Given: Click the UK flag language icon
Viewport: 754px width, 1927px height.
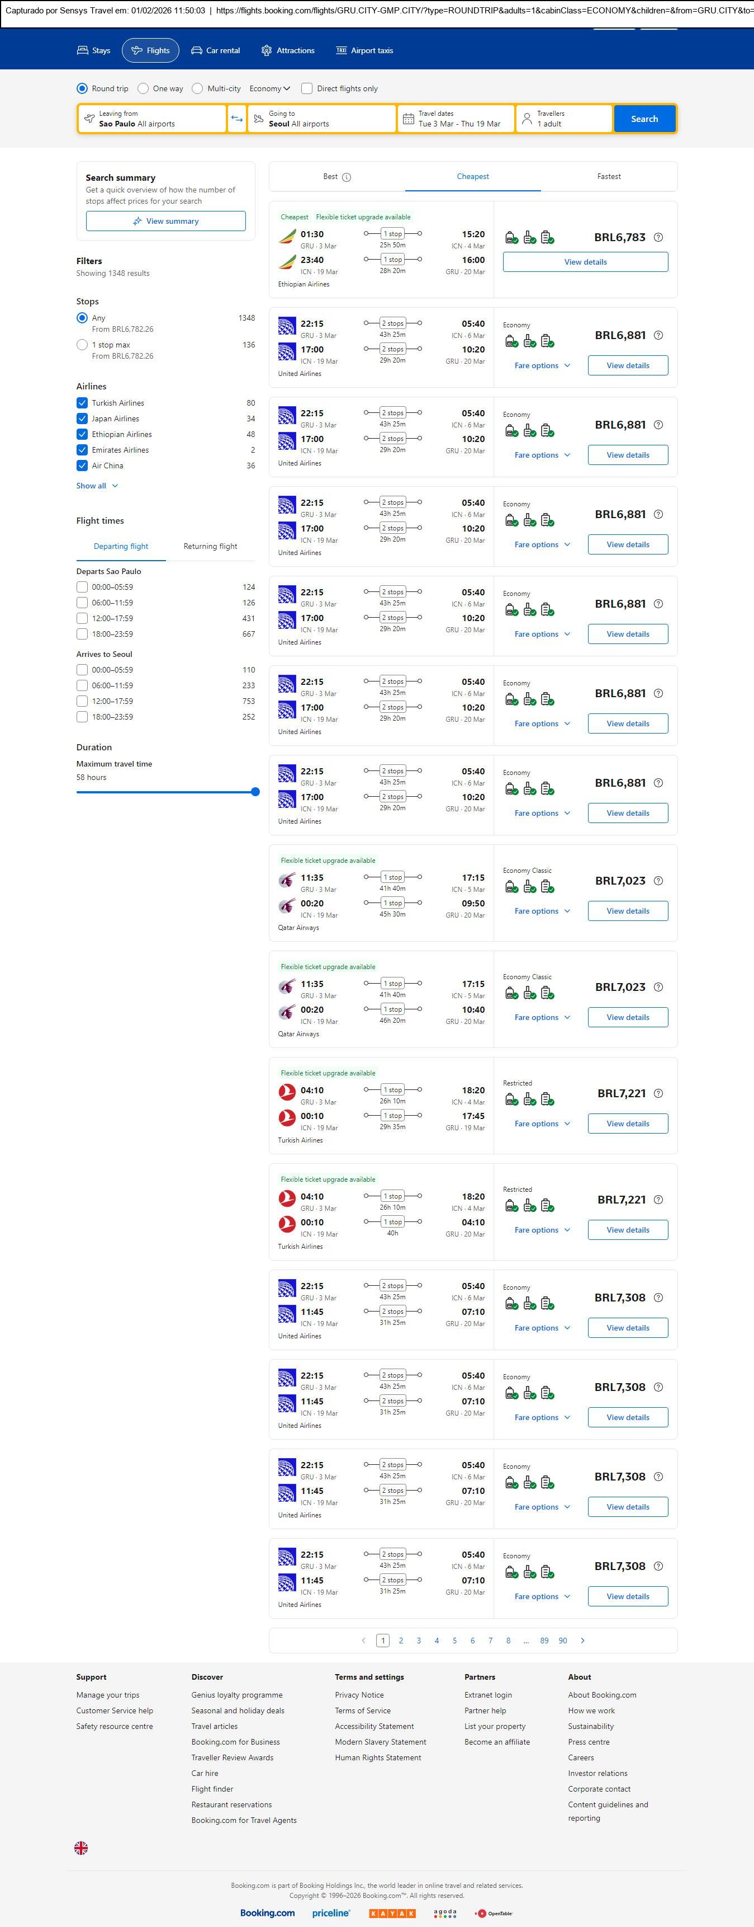Looking at the screenshot, I should pos(82,1848).
